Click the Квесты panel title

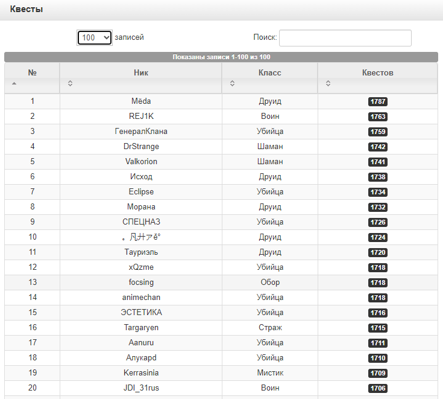tap(27, 10)
